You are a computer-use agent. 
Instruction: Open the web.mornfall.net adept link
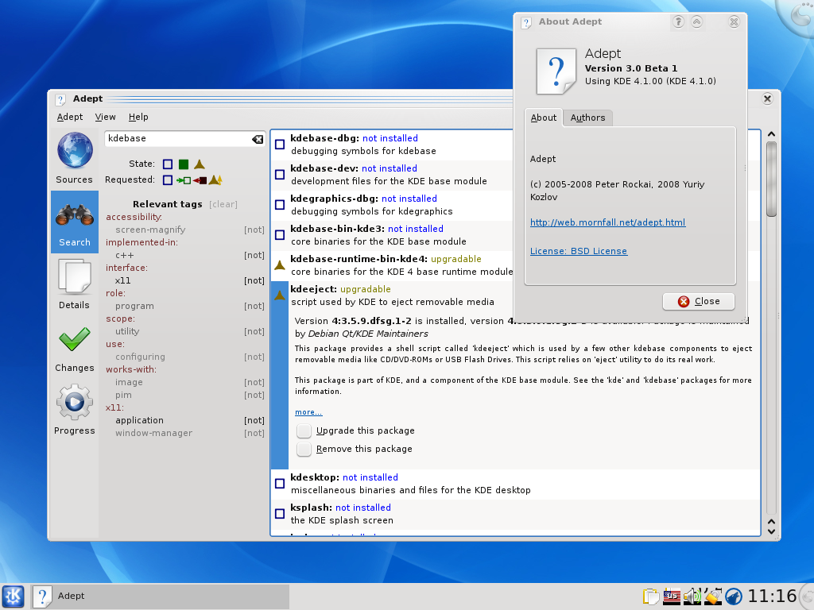pos(607,222)
